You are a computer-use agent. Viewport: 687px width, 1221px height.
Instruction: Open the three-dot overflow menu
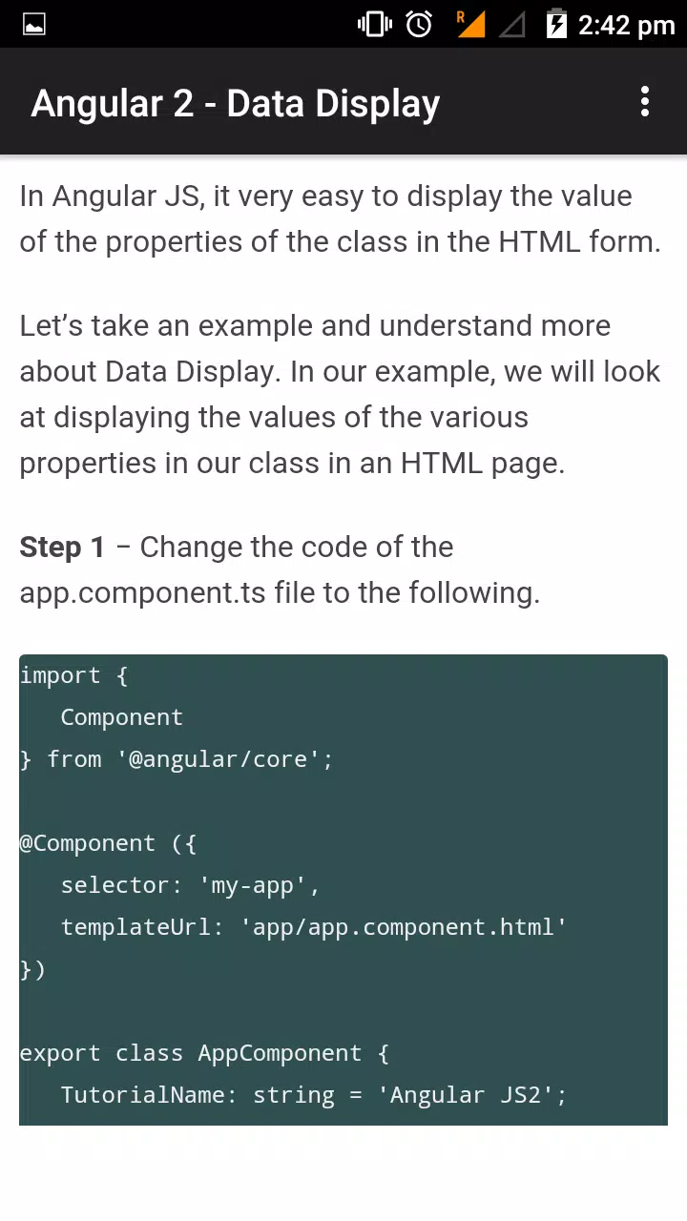(645, 102)
